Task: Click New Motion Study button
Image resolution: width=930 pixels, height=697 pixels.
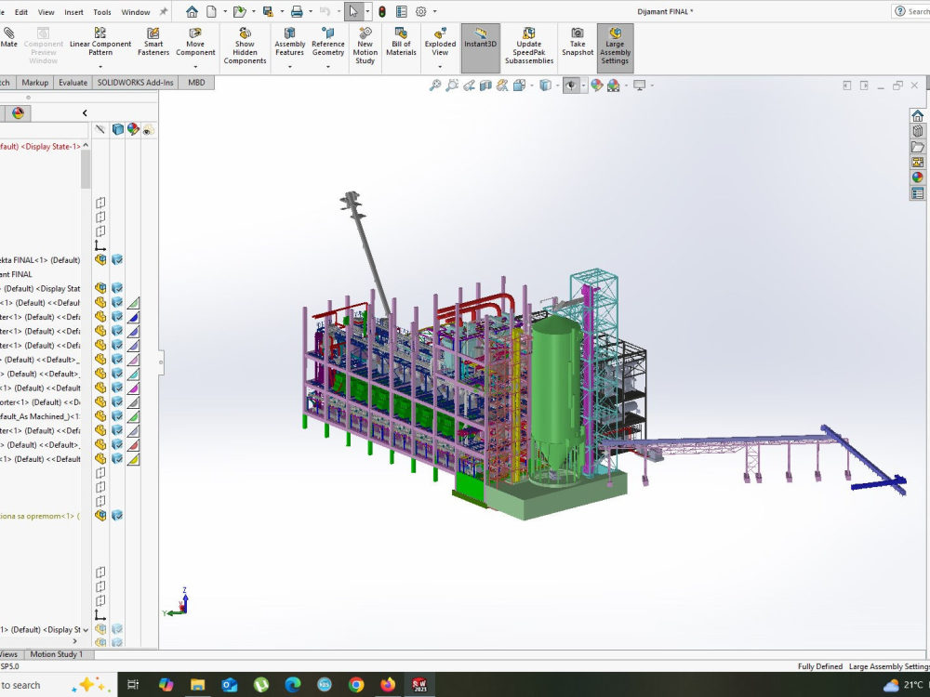Action: [x=365, y=46]
